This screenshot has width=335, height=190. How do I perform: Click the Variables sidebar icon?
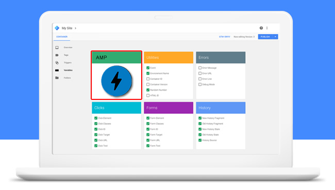57,70
